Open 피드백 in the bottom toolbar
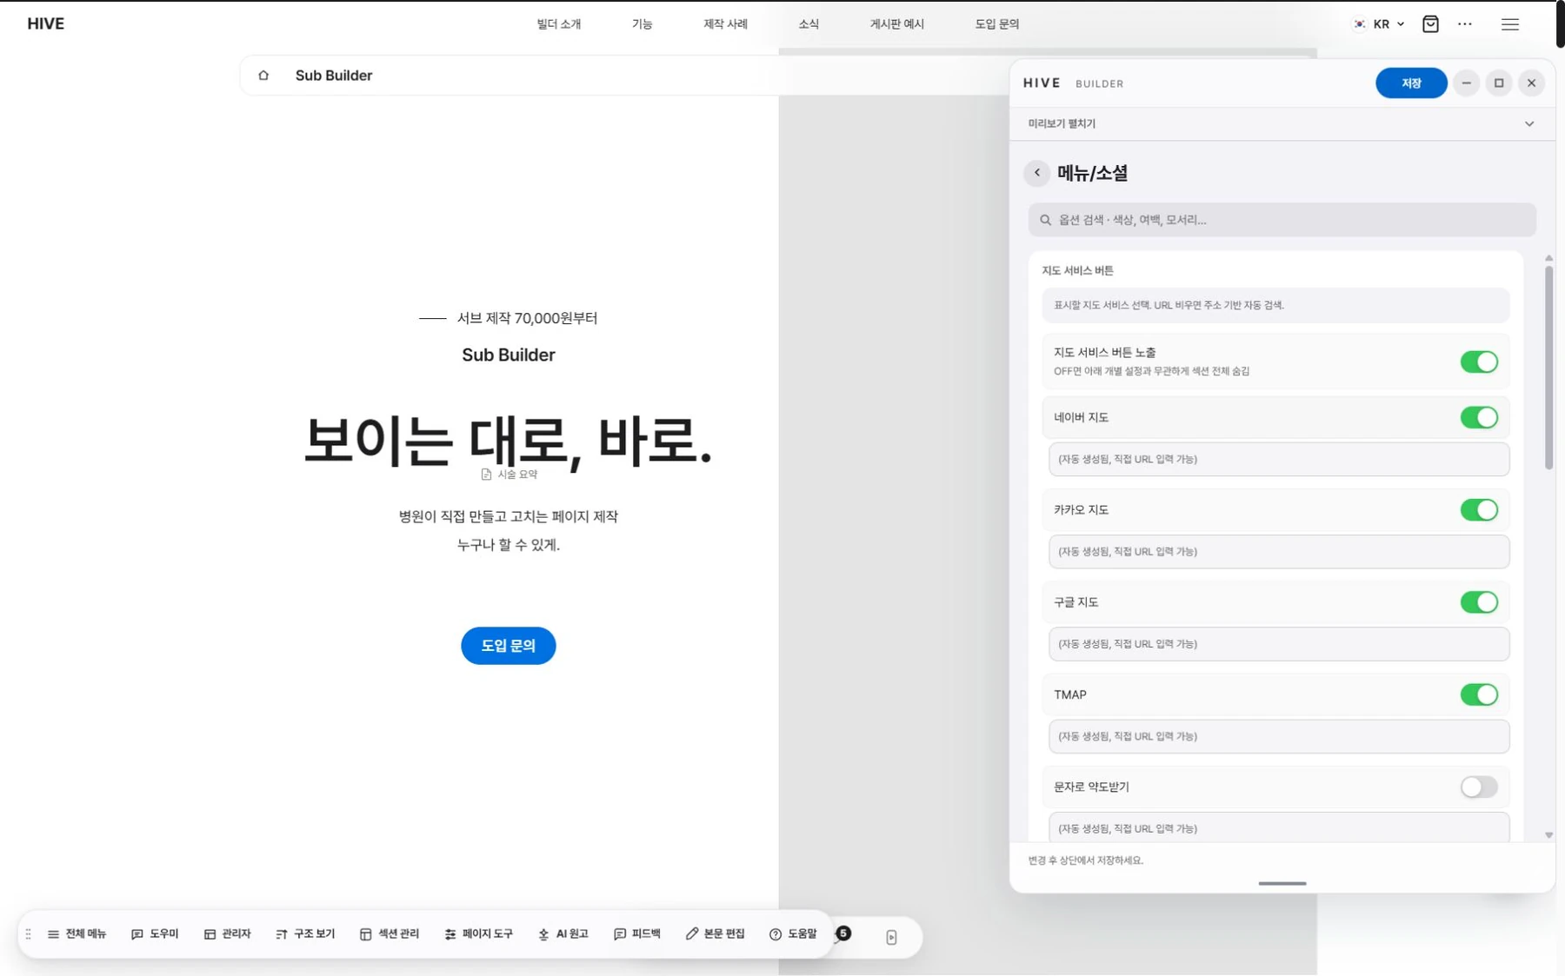 [637, 934]
